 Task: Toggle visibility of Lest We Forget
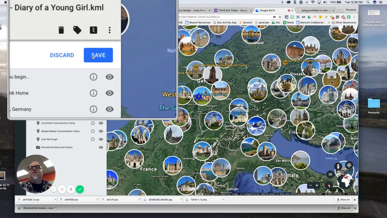[x=101, y=139]
